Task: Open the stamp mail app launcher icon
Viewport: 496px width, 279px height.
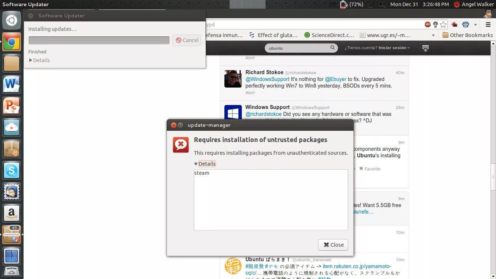Action: (x=12, y=191)
